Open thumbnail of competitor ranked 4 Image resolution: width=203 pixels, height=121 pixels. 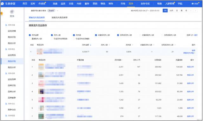point(42,91)
